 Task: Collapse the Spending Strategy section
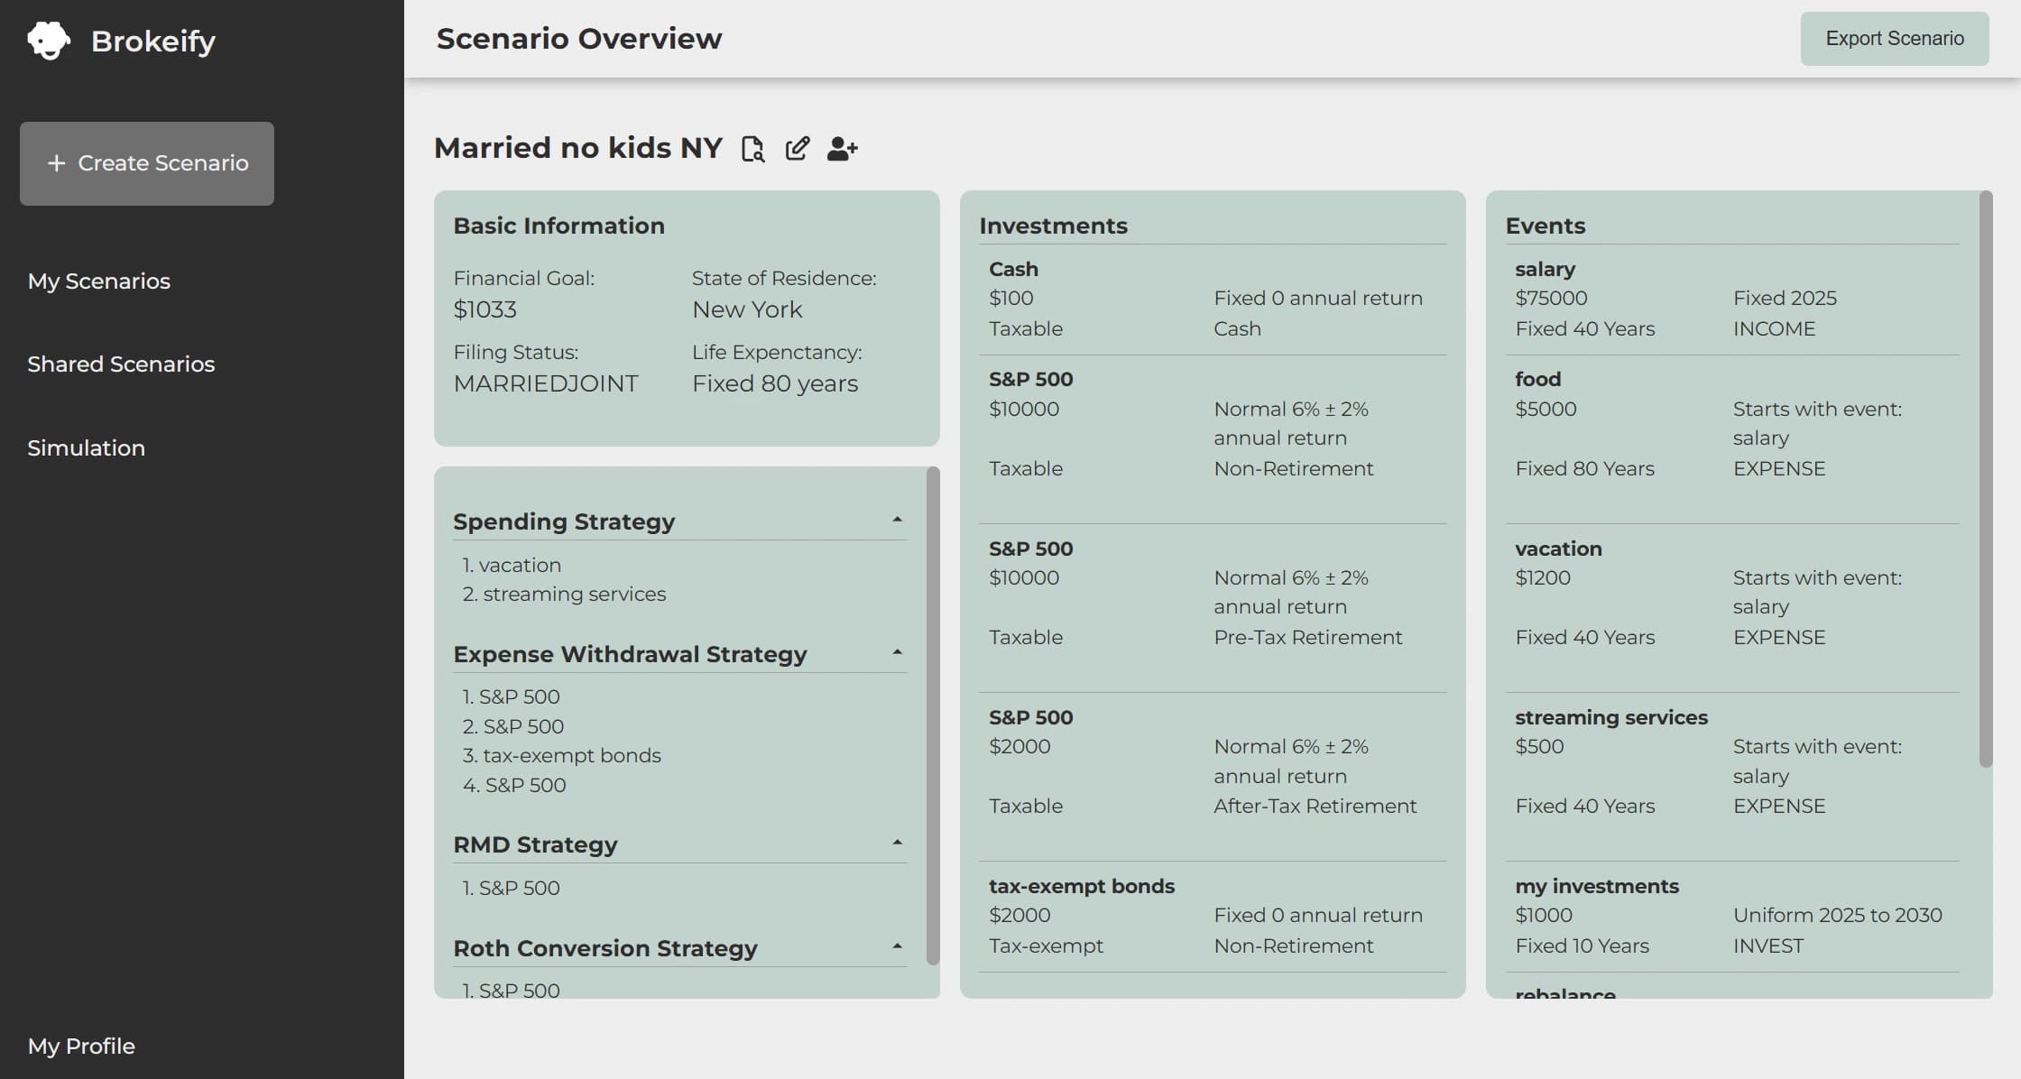[896, 519]
